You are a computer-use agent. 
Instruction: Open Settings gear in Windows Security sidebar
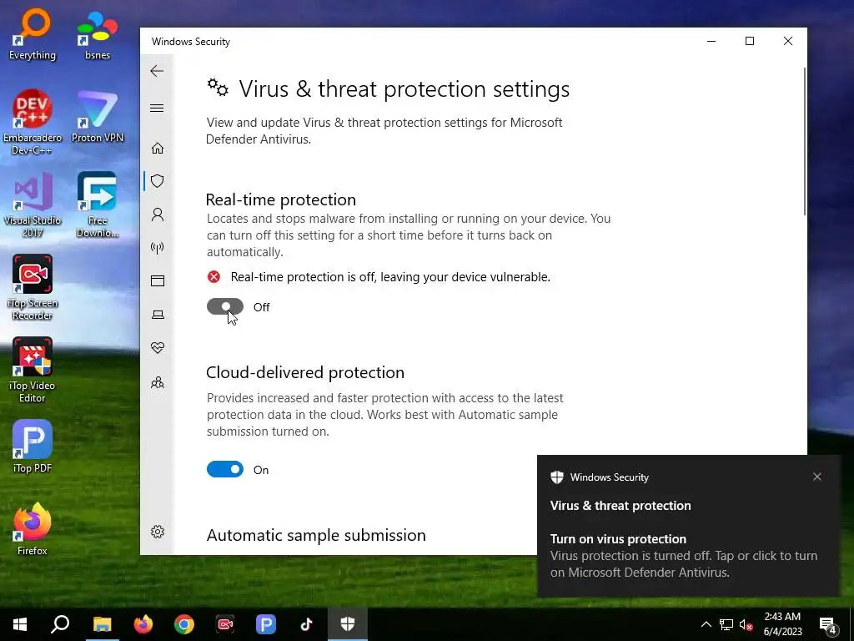(158, 532)
